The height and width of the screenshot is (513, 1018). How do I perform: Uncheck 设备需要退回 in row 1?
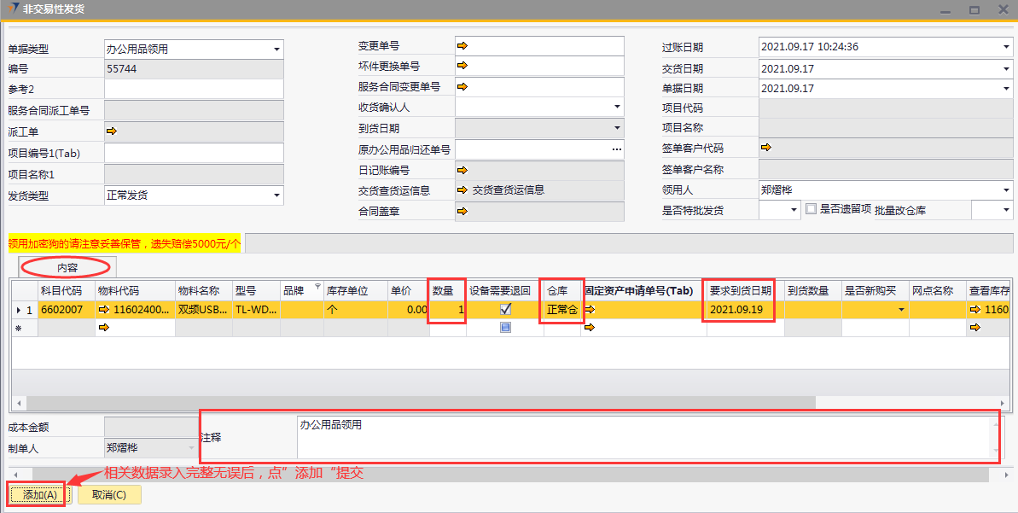point(505,310)
